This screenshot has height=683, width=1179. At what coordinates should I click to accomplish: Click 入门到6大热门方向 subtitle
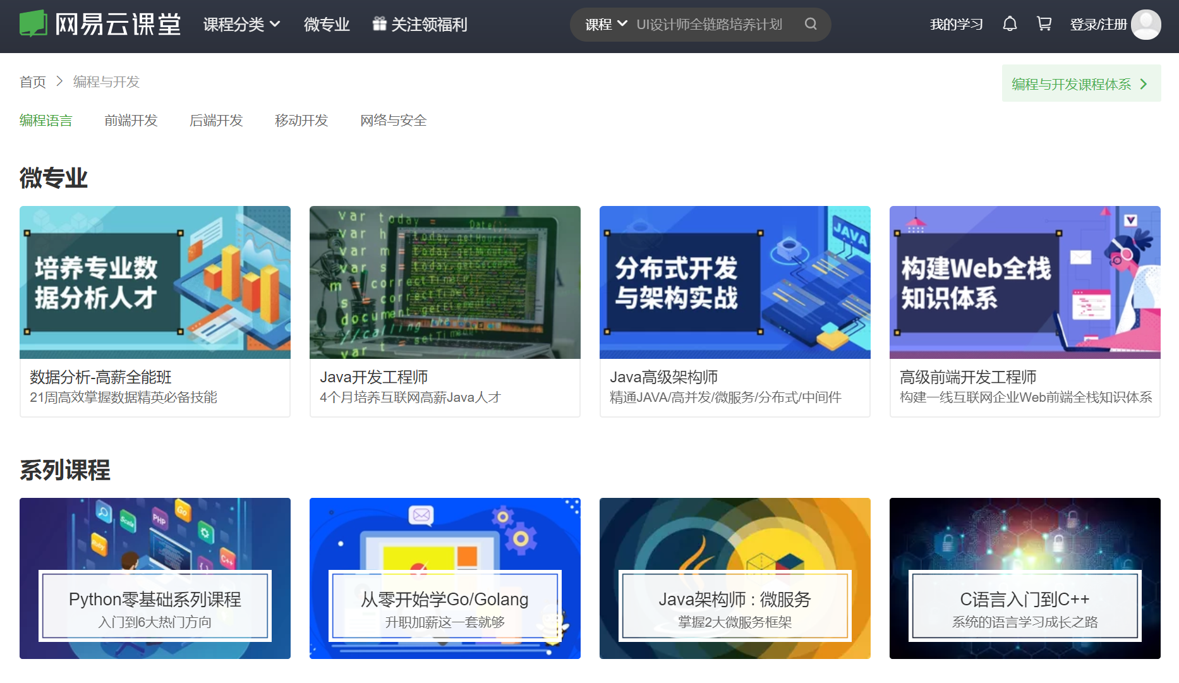[x=155, y=622]
